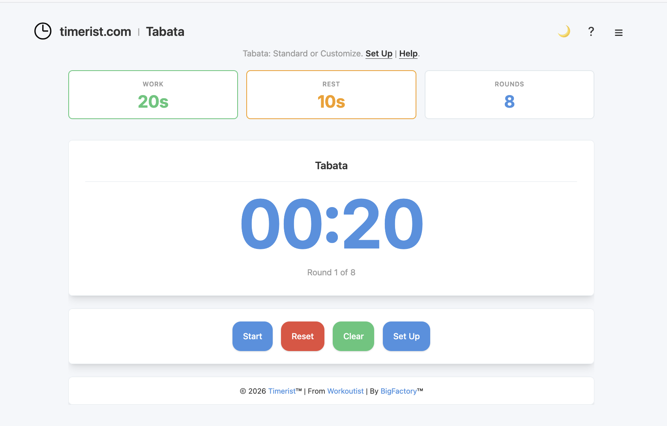
Task: Click the 00:20 countdown display
Action: (x=332, y=224)
